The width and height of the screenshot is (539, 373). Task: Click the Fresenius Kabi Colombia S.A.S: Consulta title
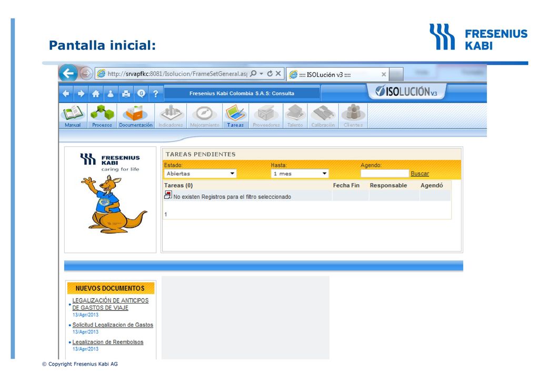(x=242, y=94)
